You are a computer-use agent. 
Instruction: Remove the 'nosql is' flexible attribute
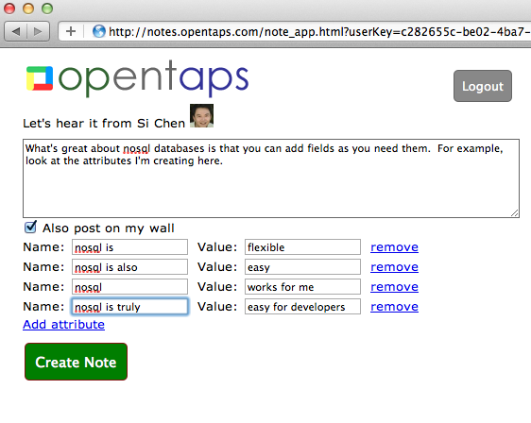click(x=394, y=247)
